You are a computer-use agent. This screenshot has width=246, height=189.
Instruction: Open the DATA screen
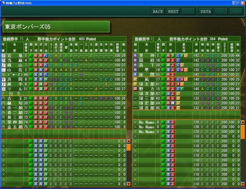click(x=206, y=12)
